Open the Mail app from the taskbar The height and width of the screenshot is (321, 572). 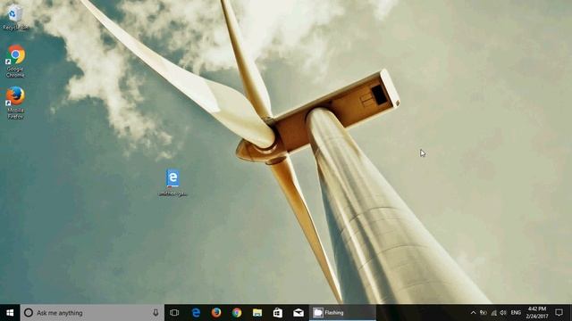(x=298, y=313)
